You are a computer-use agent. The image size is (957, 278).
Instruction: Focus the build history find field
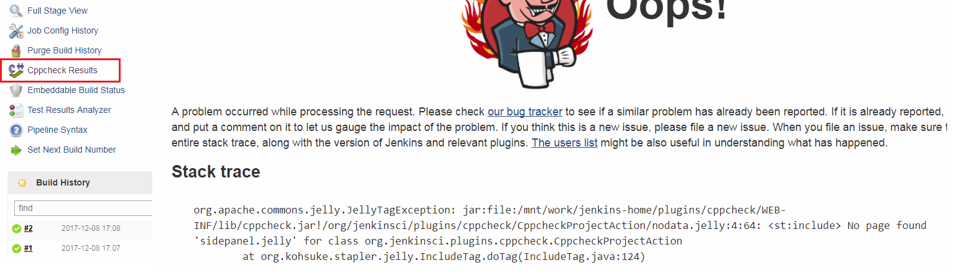83,208
